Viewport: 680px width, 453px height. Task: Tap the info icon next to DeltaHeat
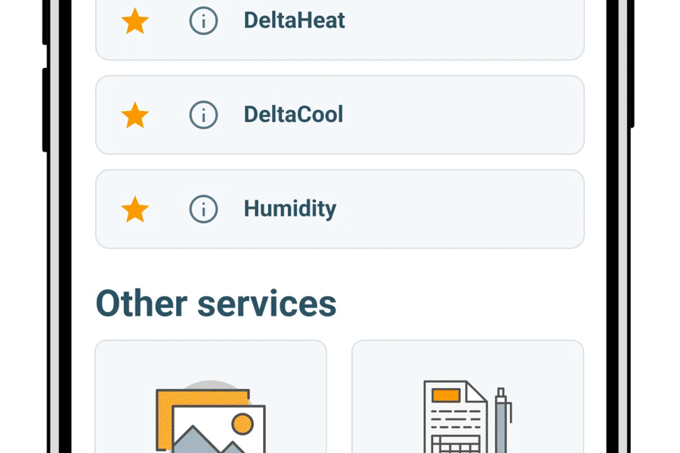pos(202,21)
